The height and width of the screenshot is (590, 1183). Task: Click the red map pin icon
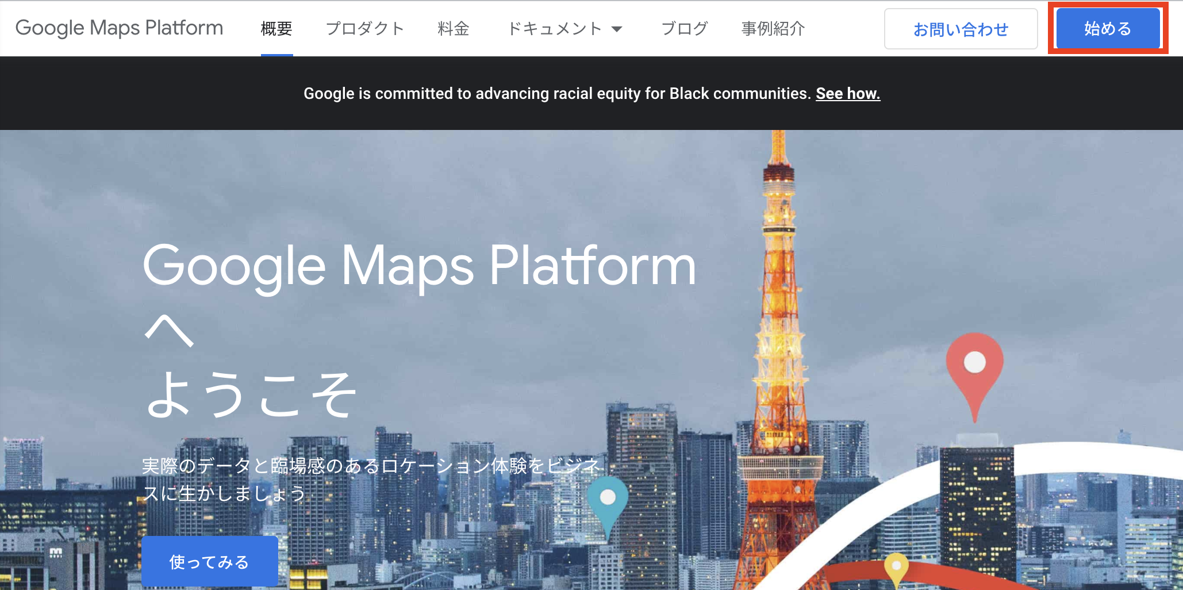pyautogui.click(x=975, y=377)
